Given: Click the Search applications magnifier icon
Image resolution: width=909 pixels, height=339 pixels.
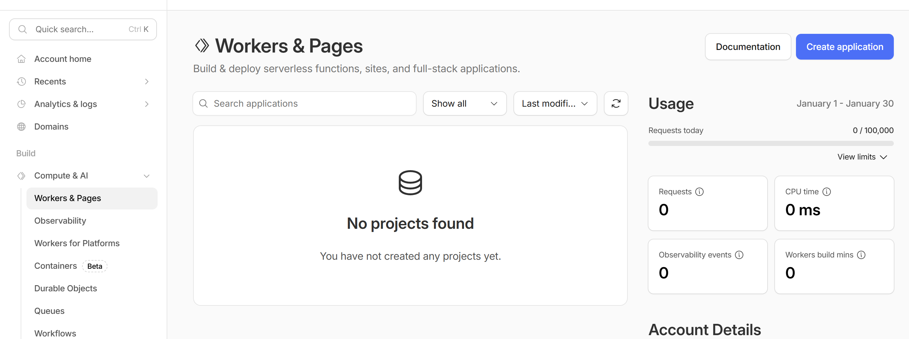Looking at the screenshot, I should pyautogui.click(x=204, y=103).
